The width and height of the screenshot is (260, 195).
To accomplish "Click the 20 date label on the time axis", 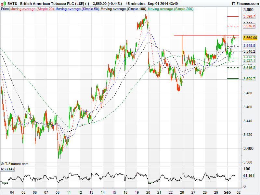I will click(148, 192).
